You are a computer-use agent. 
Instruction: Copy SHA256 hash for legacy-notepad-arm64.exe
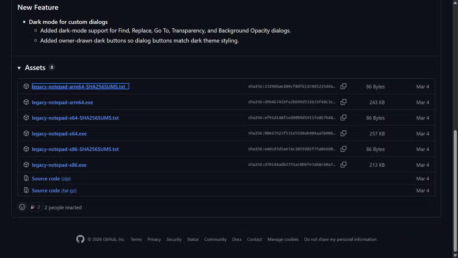pyautogui.click(x=343, y=102)
